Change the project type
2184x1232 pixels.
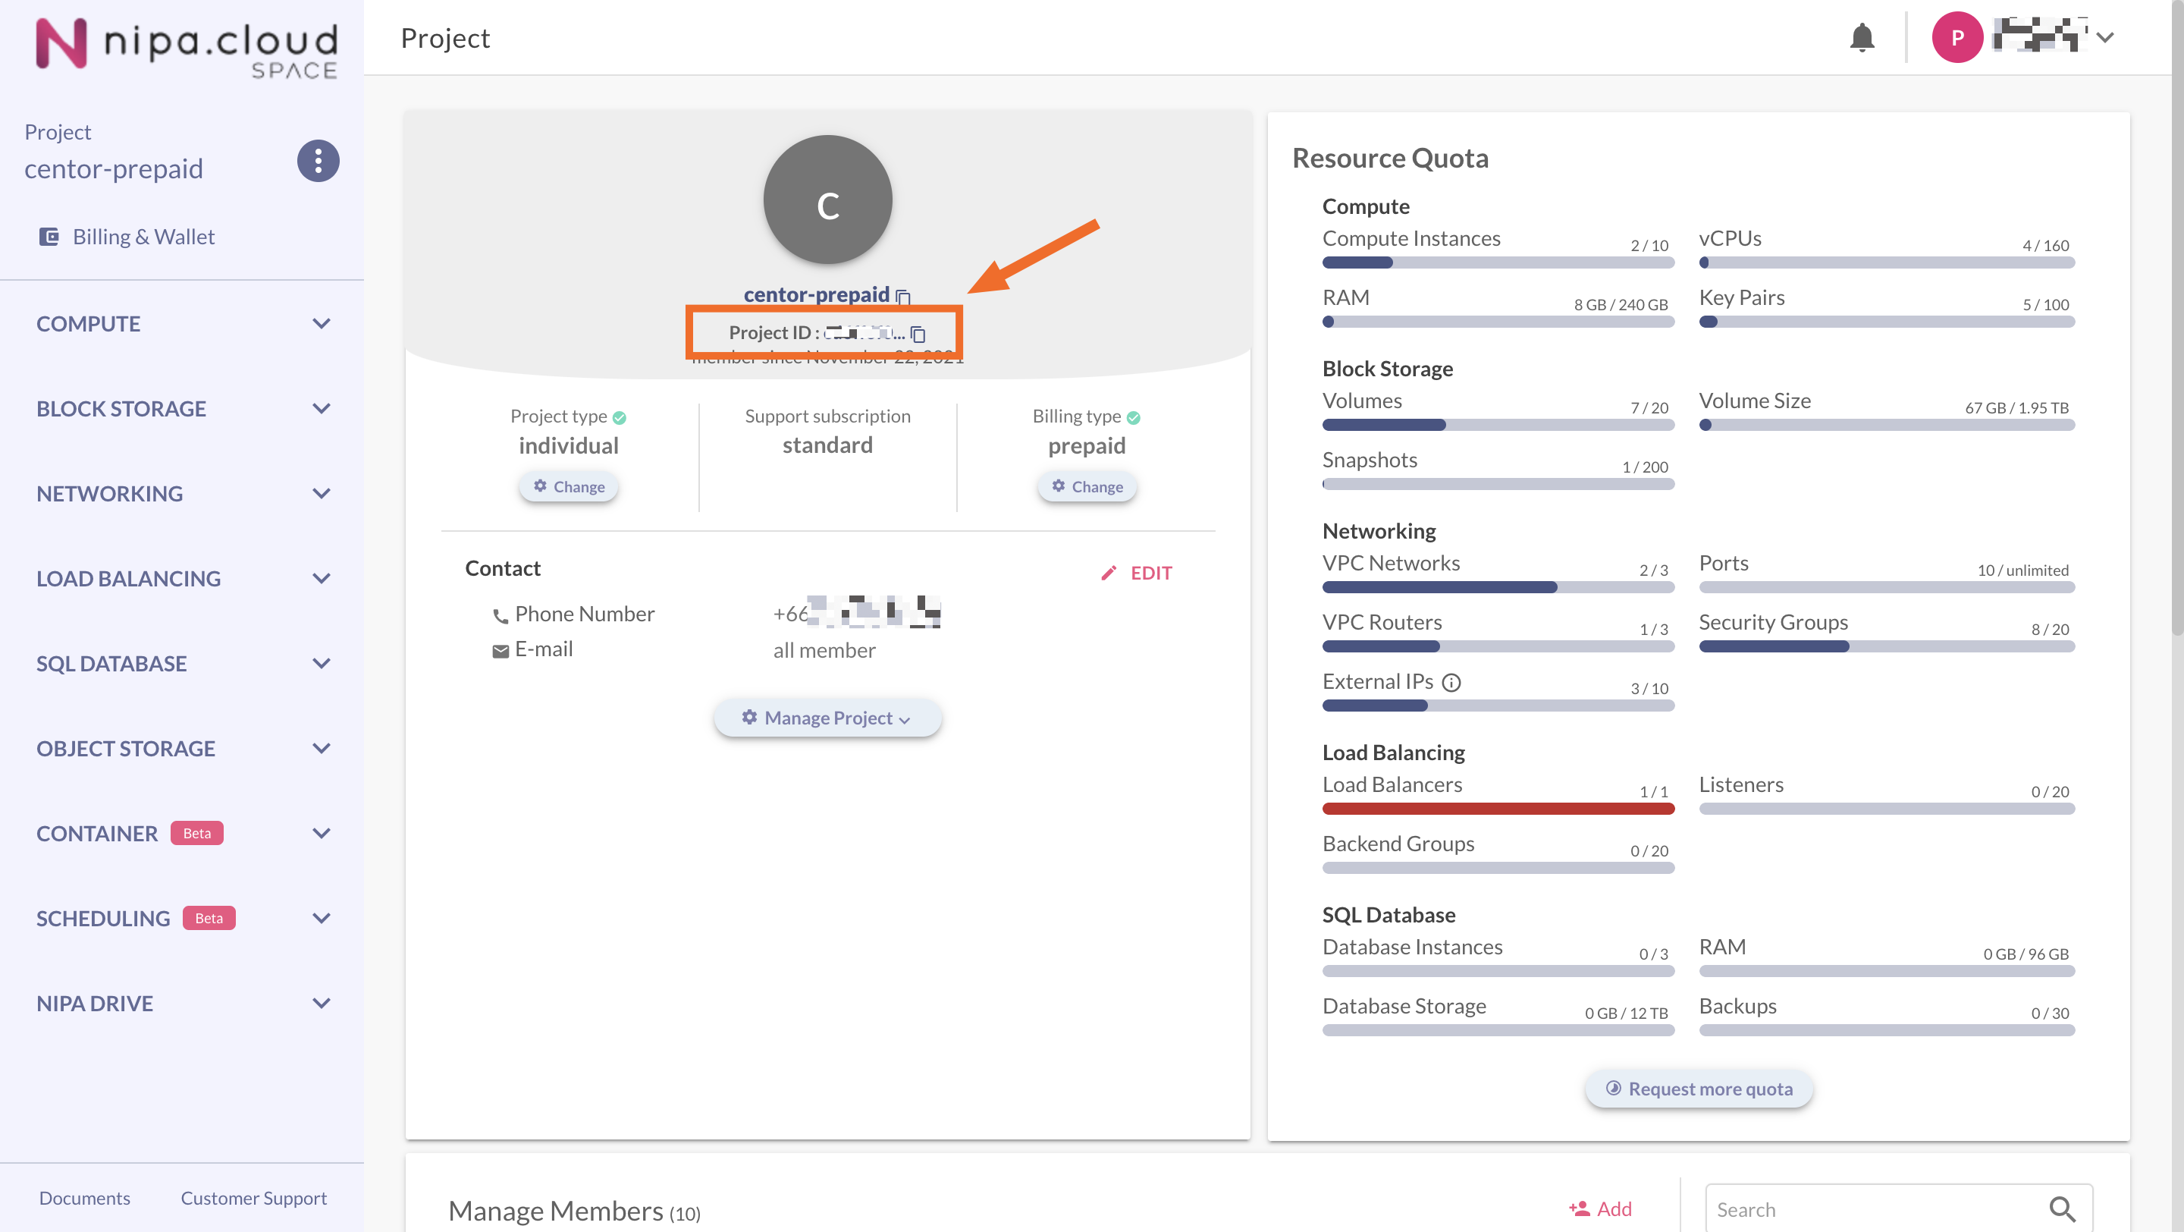(568, 487)
